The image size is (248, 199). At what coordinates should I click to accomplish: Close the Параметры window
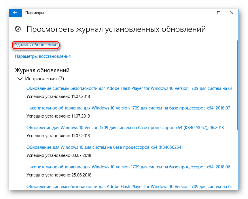coord(232,13)
